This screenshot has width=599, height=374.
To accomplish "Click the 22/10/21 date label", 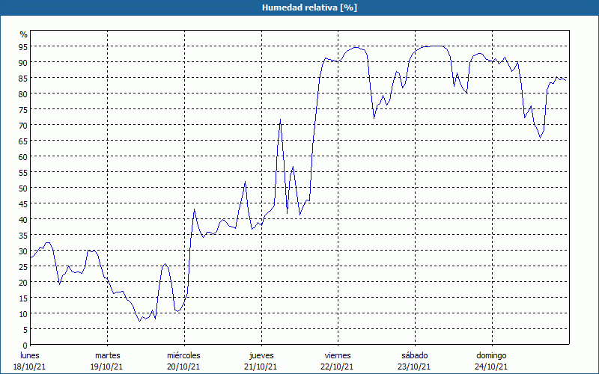I will (x=338, y=367).
